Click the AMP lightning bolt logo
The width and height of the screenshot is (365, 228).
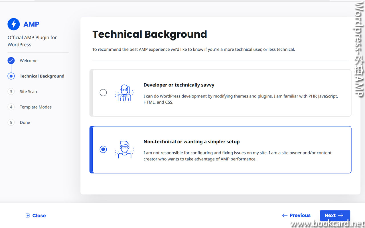coord(13,24)
